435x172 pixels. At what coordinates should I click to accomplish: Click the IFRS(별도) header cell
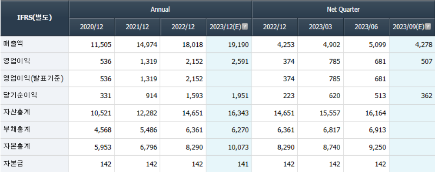pyautogui.click(x=34, y=18)
